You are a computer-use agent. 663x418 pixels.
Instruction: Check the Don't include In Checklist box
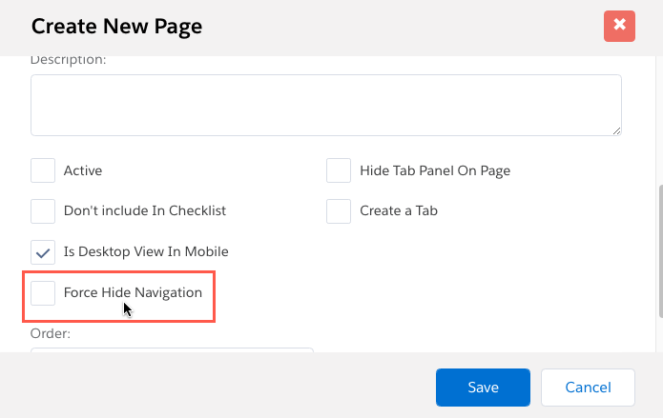tap(43, 210)
